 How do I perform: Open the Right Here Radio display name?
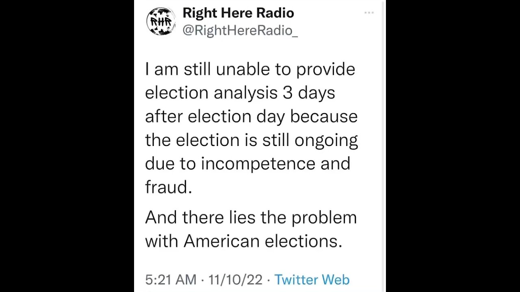point(238,13)
